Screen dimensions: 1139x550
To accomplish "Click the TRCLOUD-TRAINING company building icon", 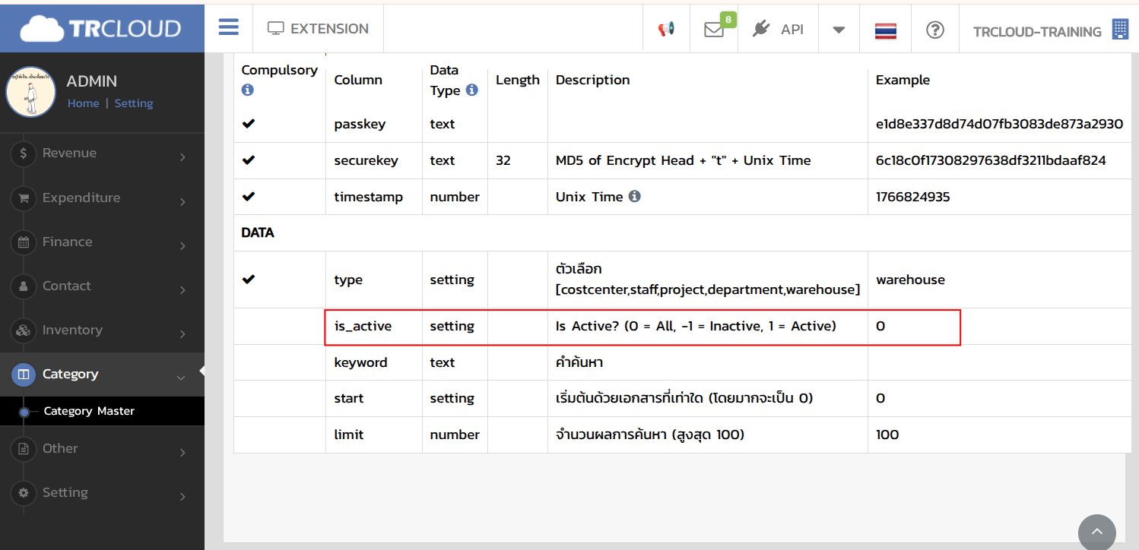I will [1120, 30].
